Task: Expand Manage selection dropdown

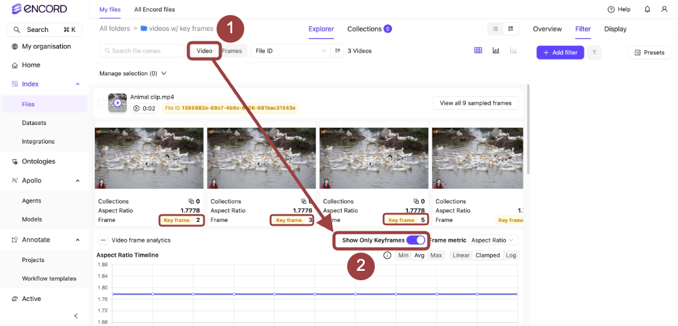Action: point(132,73)
